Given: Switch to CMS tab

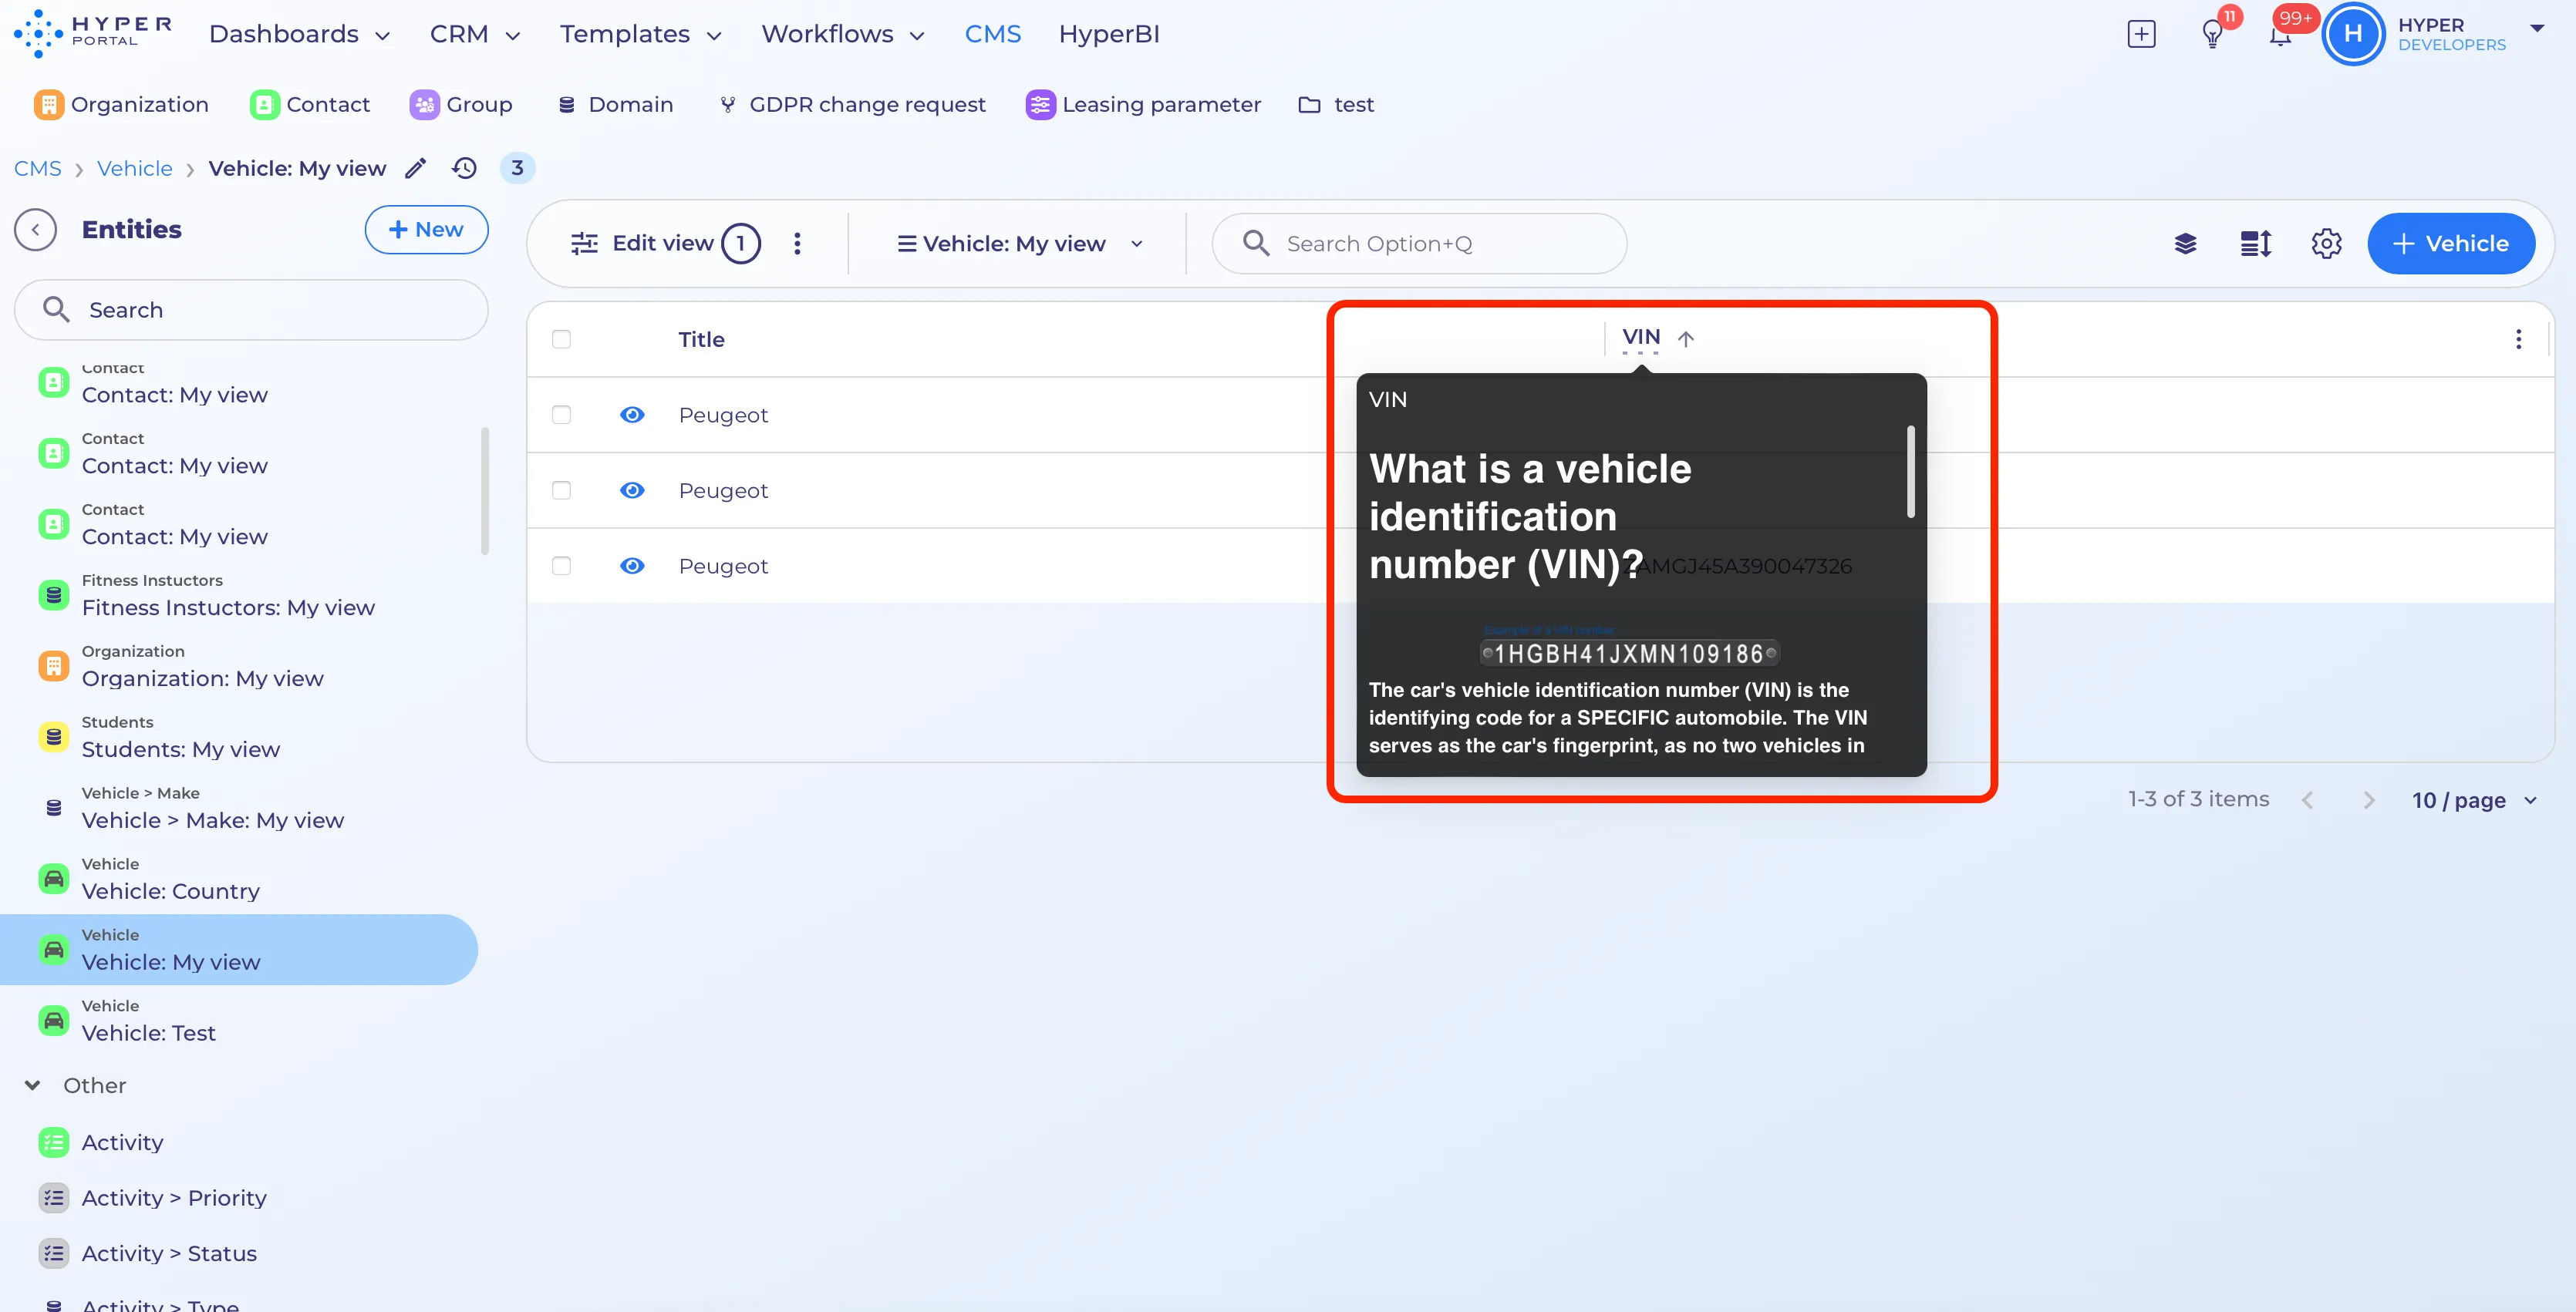Looking at the screenshot, I should coord(992,35).
